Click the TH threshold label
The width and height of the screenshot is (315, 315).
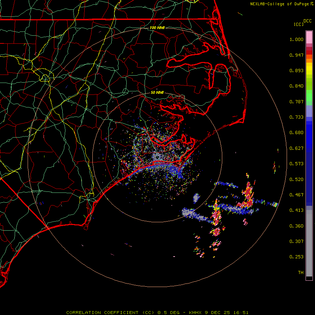301,273
